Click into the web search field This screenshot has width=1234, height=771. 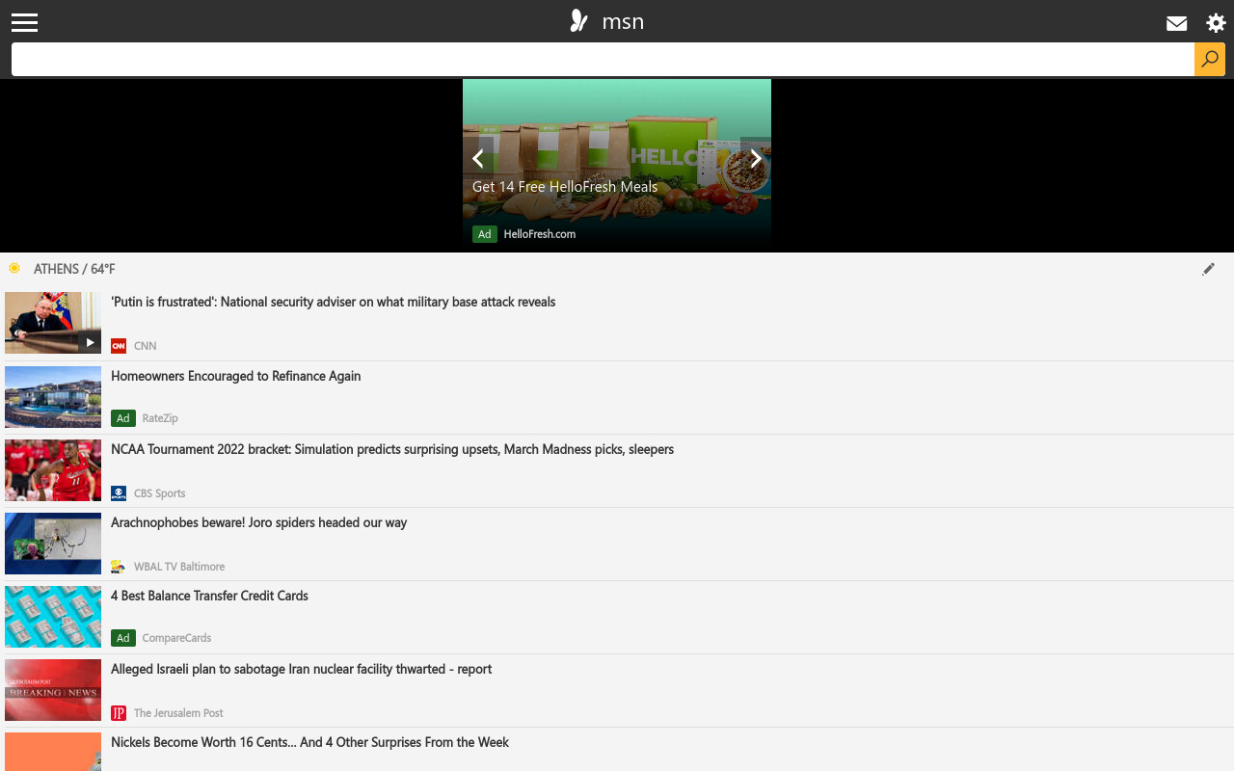coord(603,59)
